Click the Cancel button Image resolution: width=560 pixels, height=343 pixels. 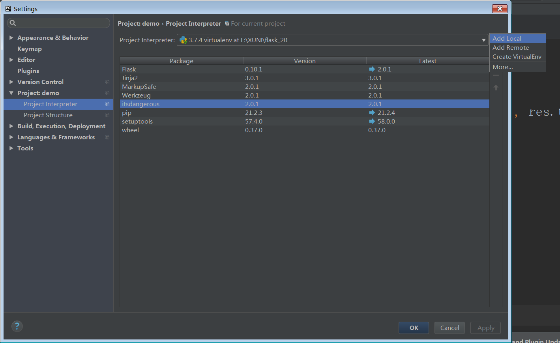450,328
